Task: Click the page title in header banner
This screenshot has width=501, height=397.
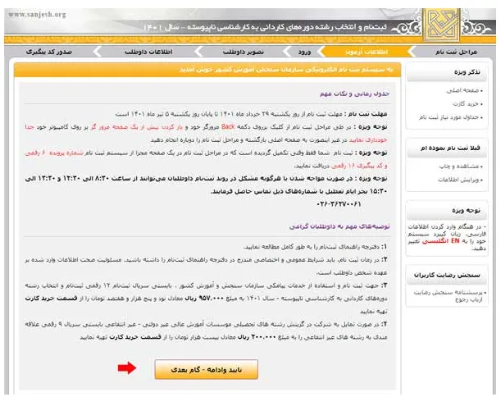Action: click(x=265, y=28)
